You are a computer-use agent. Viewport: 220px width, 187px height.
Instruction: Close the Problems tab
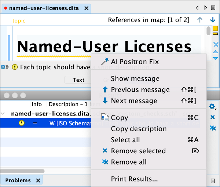coord(38,180)
